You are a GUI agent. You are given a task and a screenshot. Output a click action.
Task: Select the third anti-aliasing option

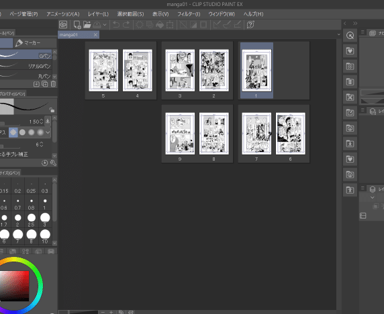(32, 132)
